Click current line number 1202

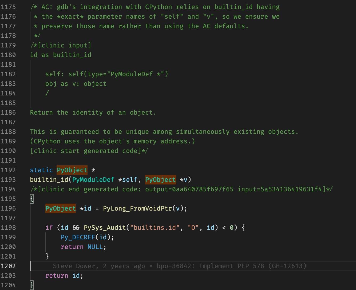pyautogui.click(x=8, y=266)
